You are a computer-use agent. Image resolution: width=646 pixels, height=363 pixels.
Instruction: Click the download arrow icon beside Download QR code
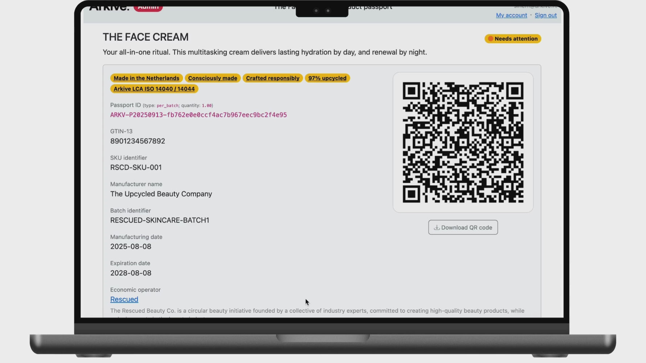437,227
